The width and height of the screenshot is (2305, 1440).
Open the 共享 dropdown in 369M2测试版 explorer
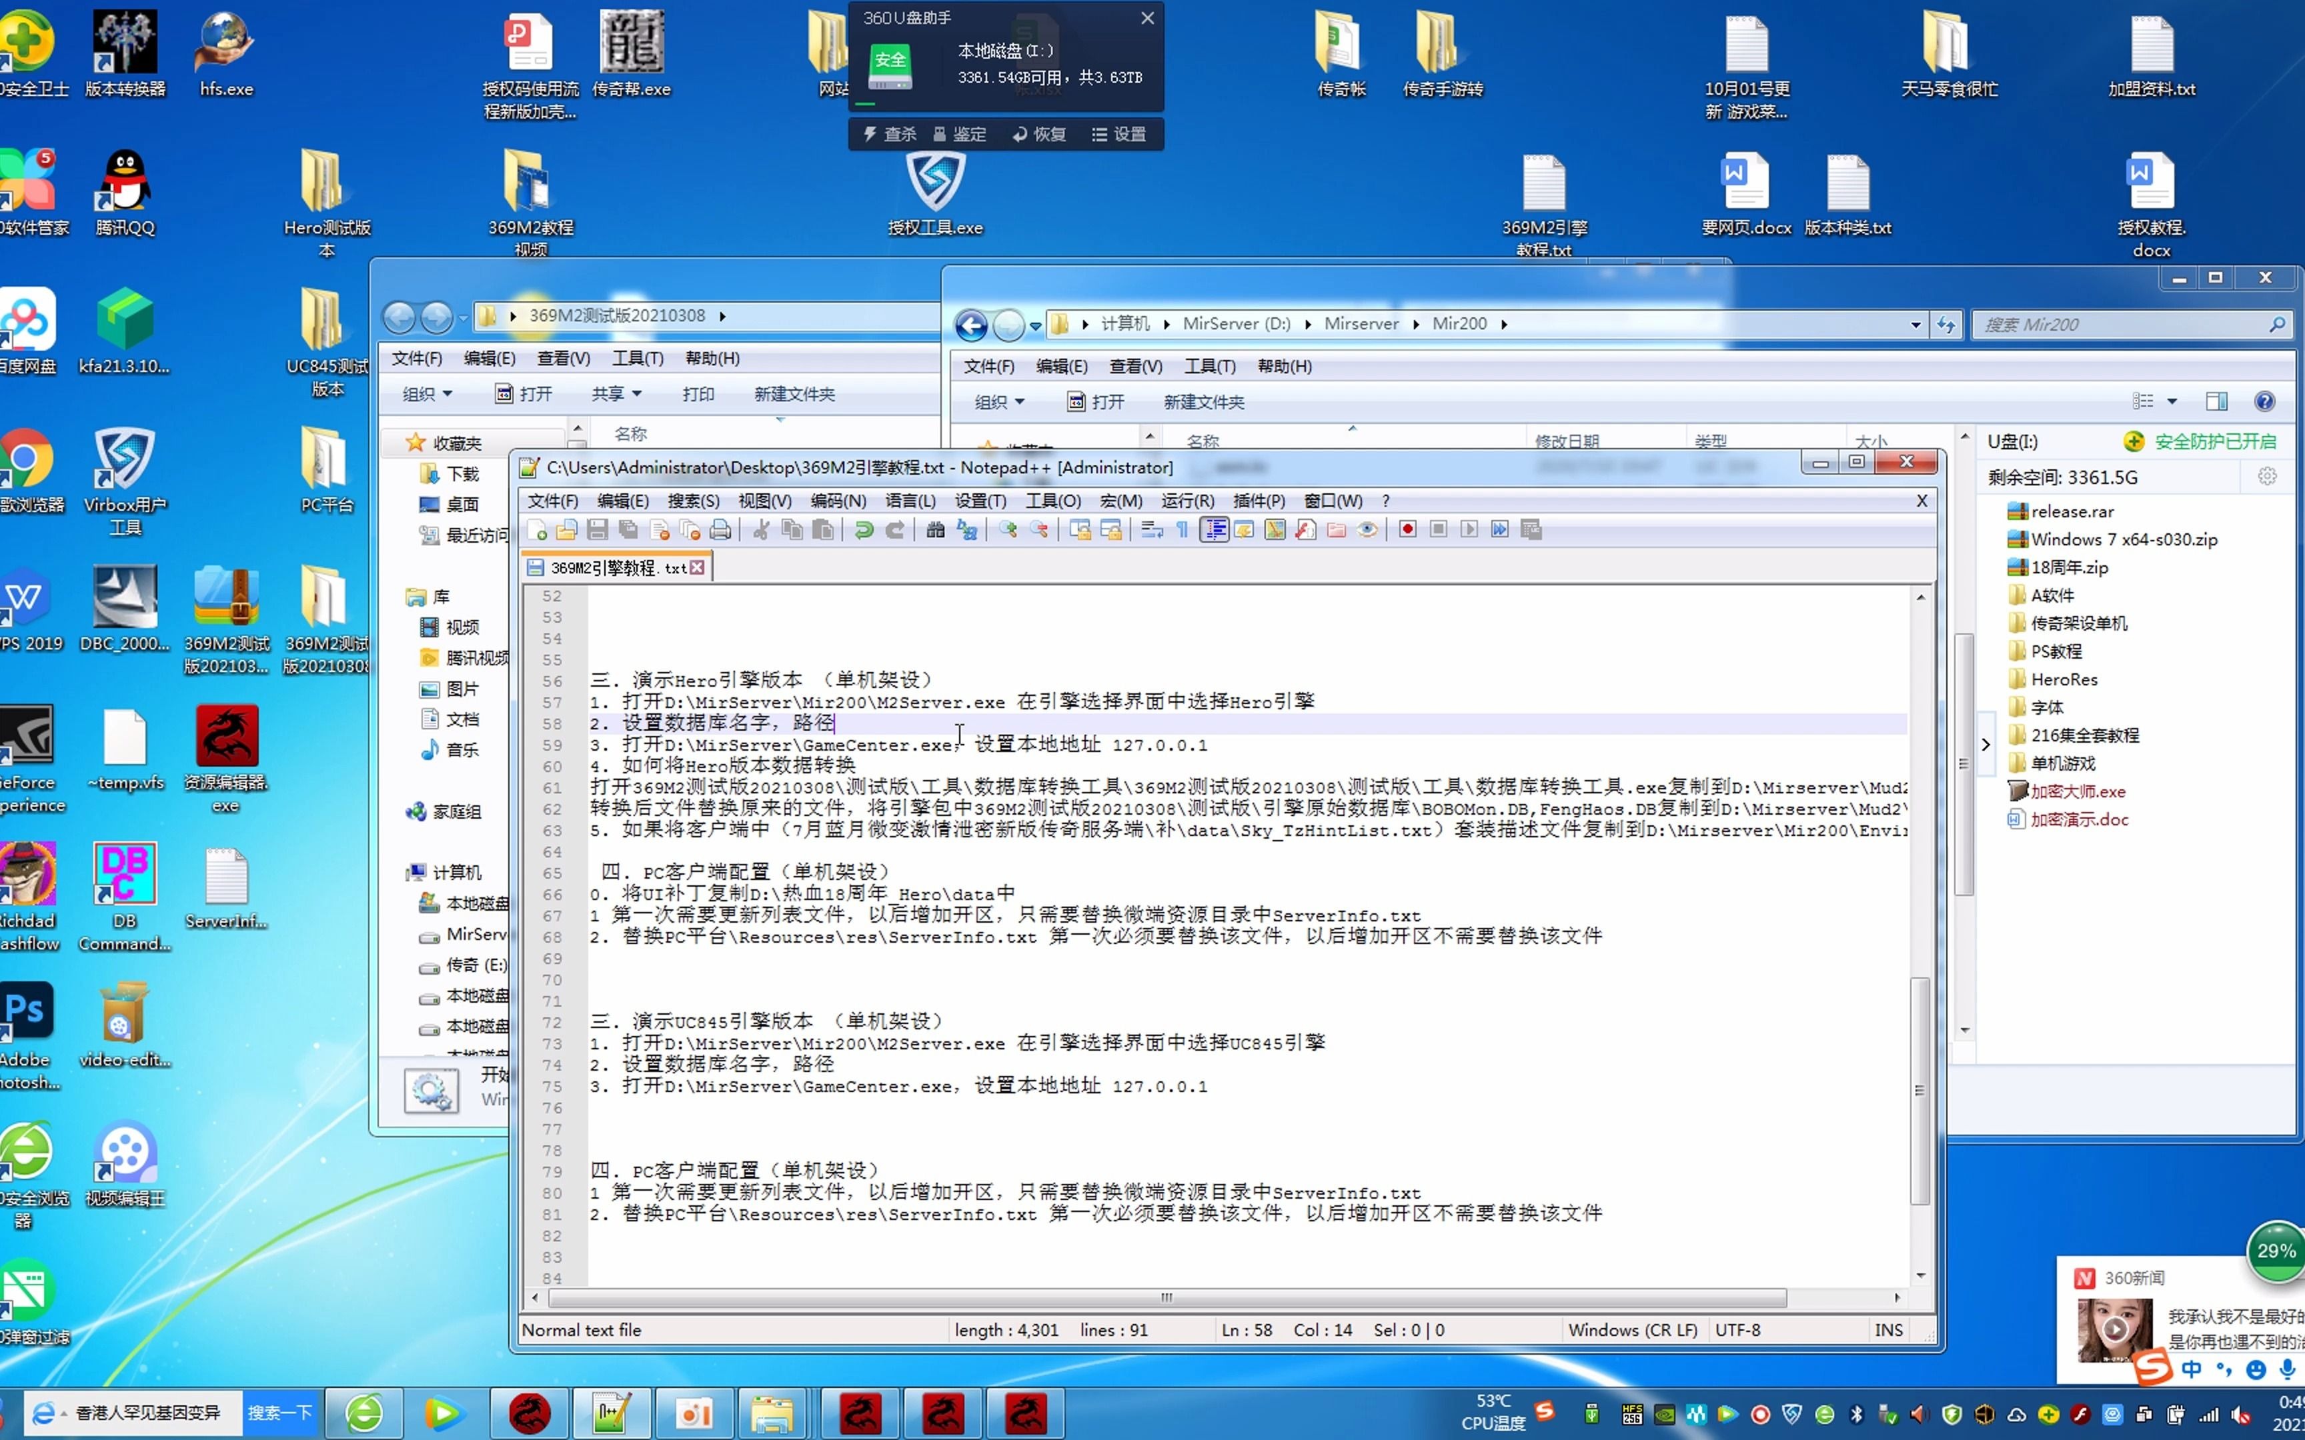[616, 394]
